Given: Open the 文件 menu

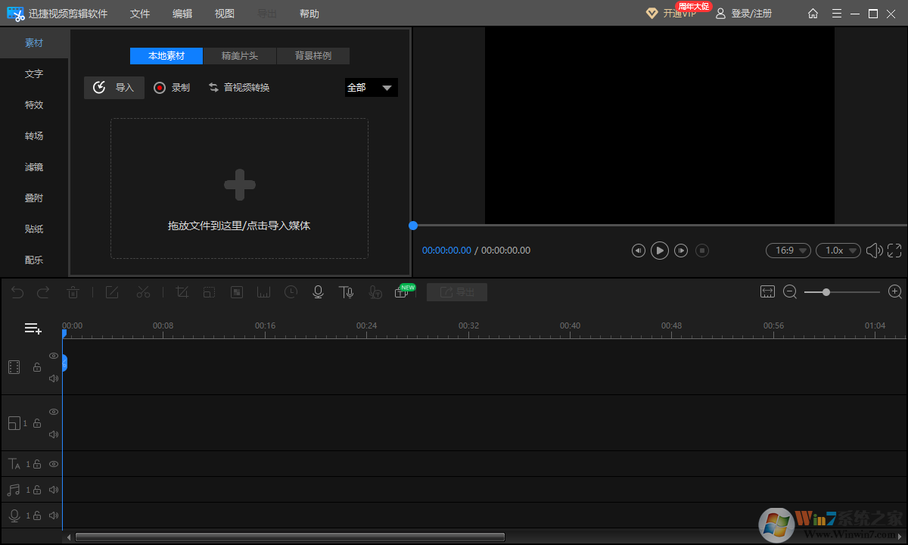Looking at the screenshot, I should (x=140, y=14).
